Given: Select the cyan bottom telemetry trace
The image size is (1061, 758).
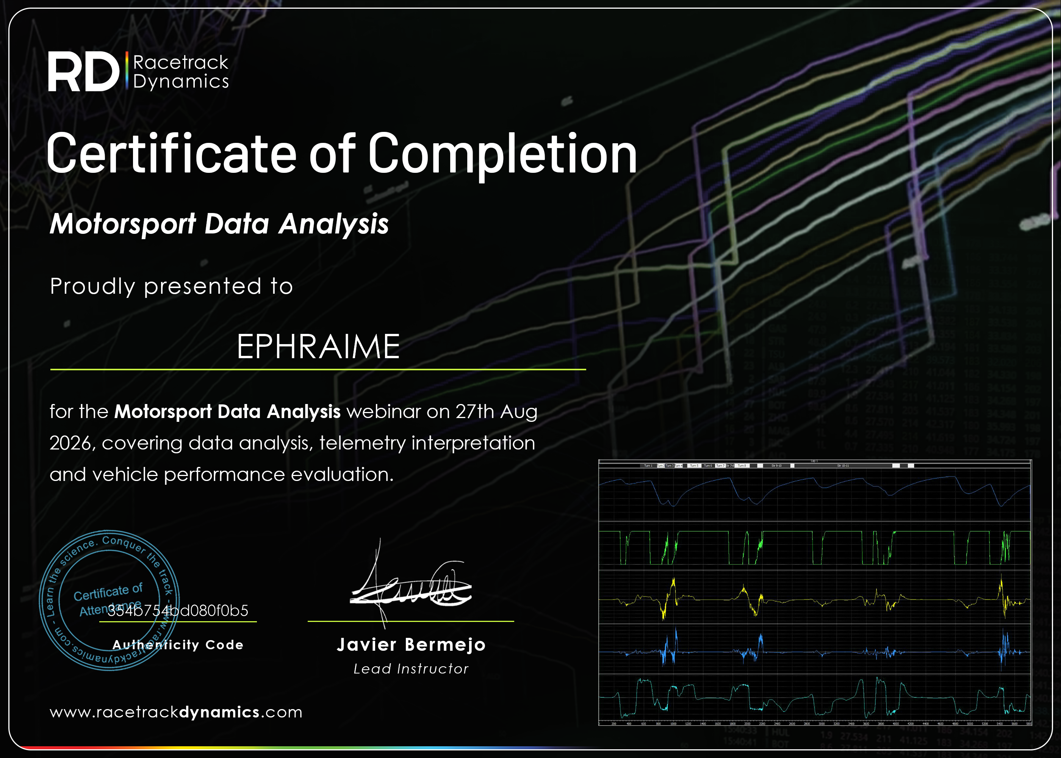Looking at the screenshot, I should pyautogui.click(x=815, y=698).
